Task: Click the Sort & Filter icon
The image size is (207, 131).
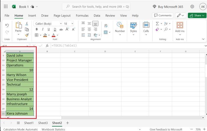Action: tap(166, 24)
